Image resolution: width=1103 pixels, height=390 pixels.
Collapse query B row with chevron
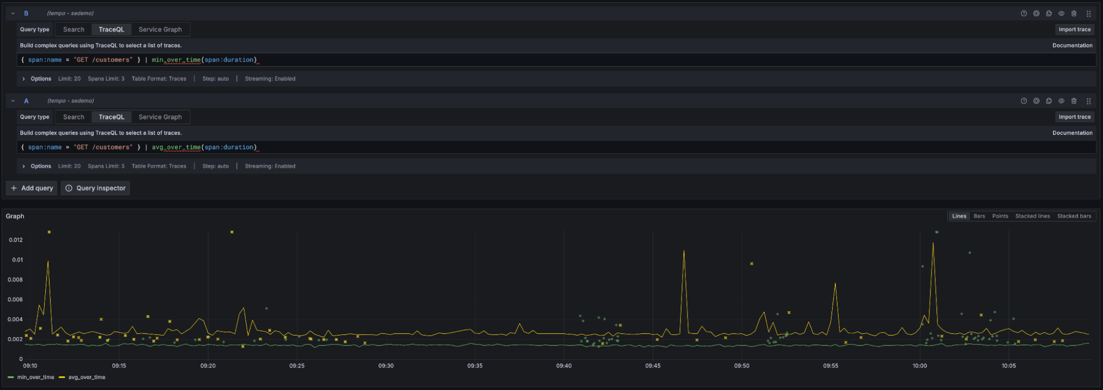tap(13, 13)
